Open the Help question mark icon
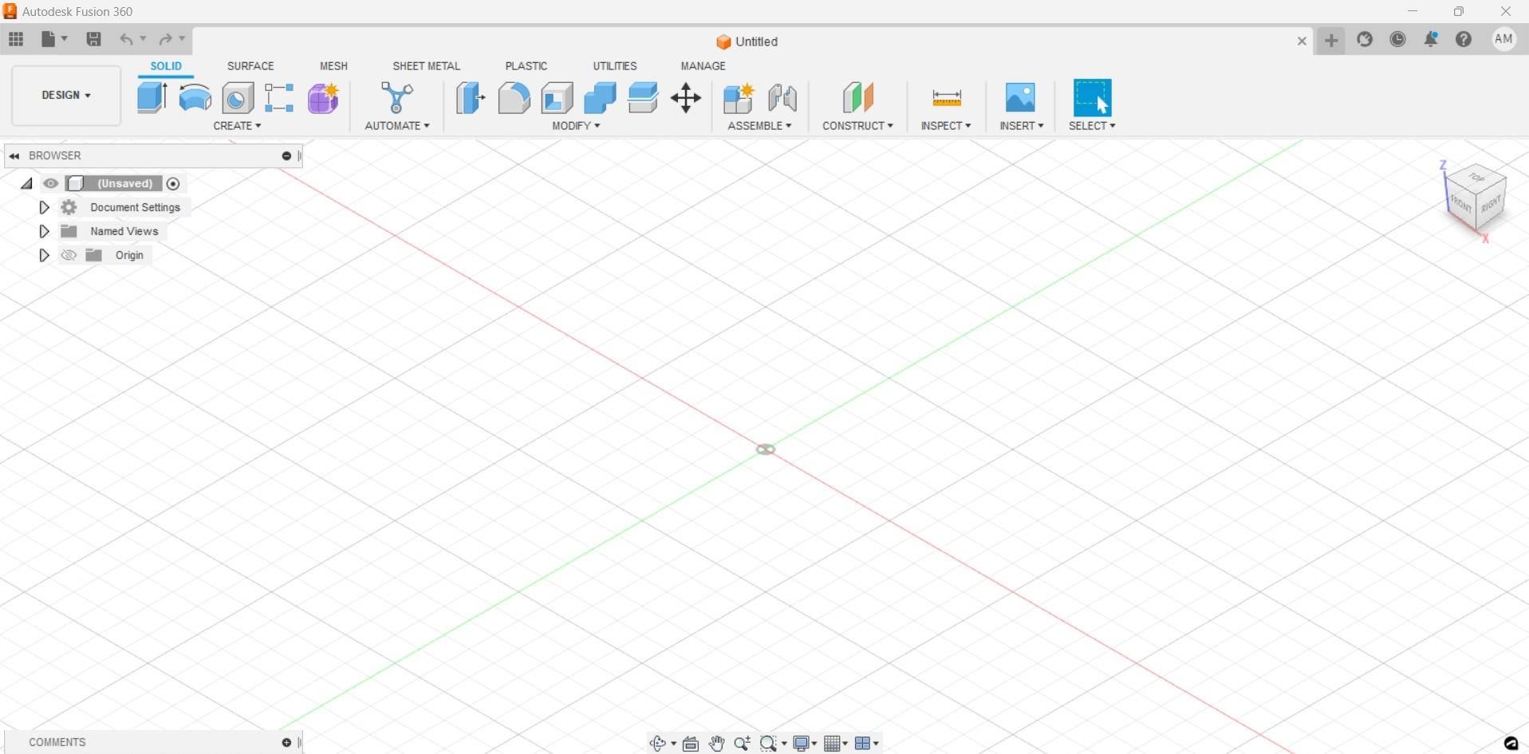 point(1464,39)
